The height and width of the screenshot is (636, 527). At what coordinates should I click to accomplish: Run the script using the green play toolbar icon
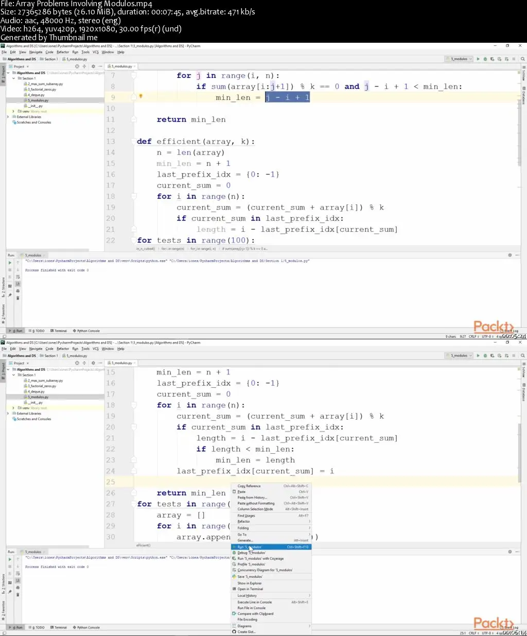click(x=478, y=59)
